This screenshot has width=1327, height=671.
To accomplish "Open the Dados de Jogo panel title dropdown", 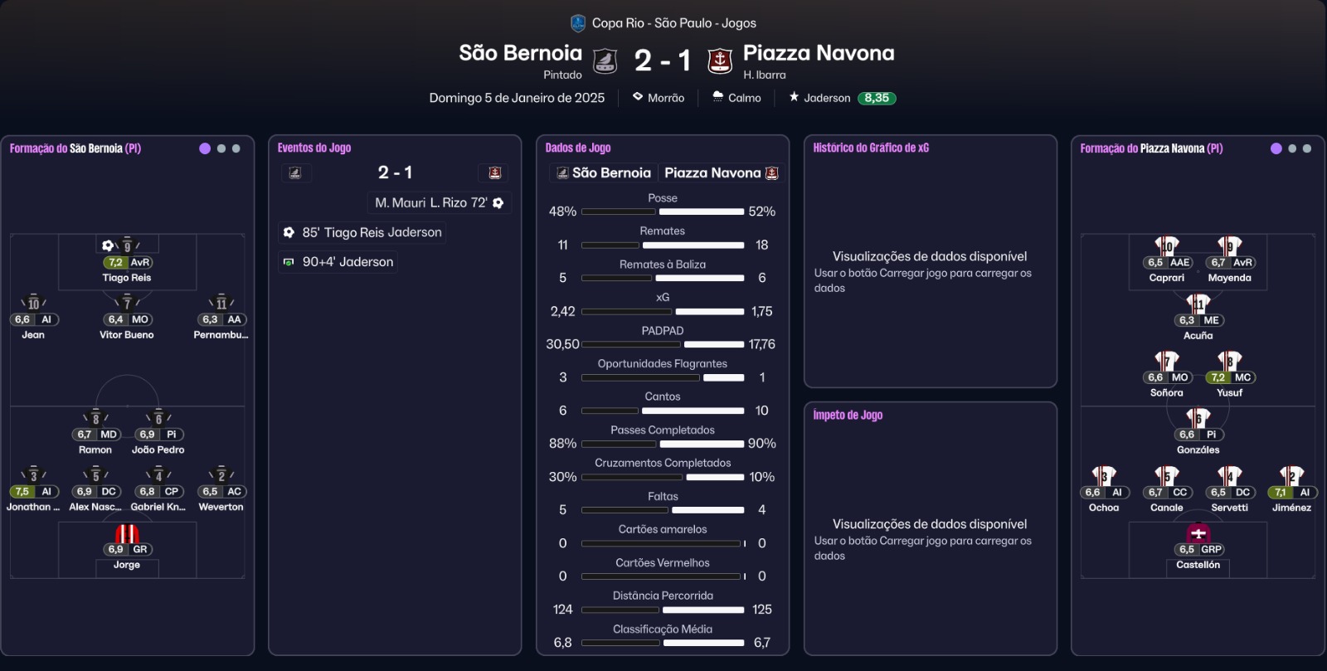I will click(578, 148).
